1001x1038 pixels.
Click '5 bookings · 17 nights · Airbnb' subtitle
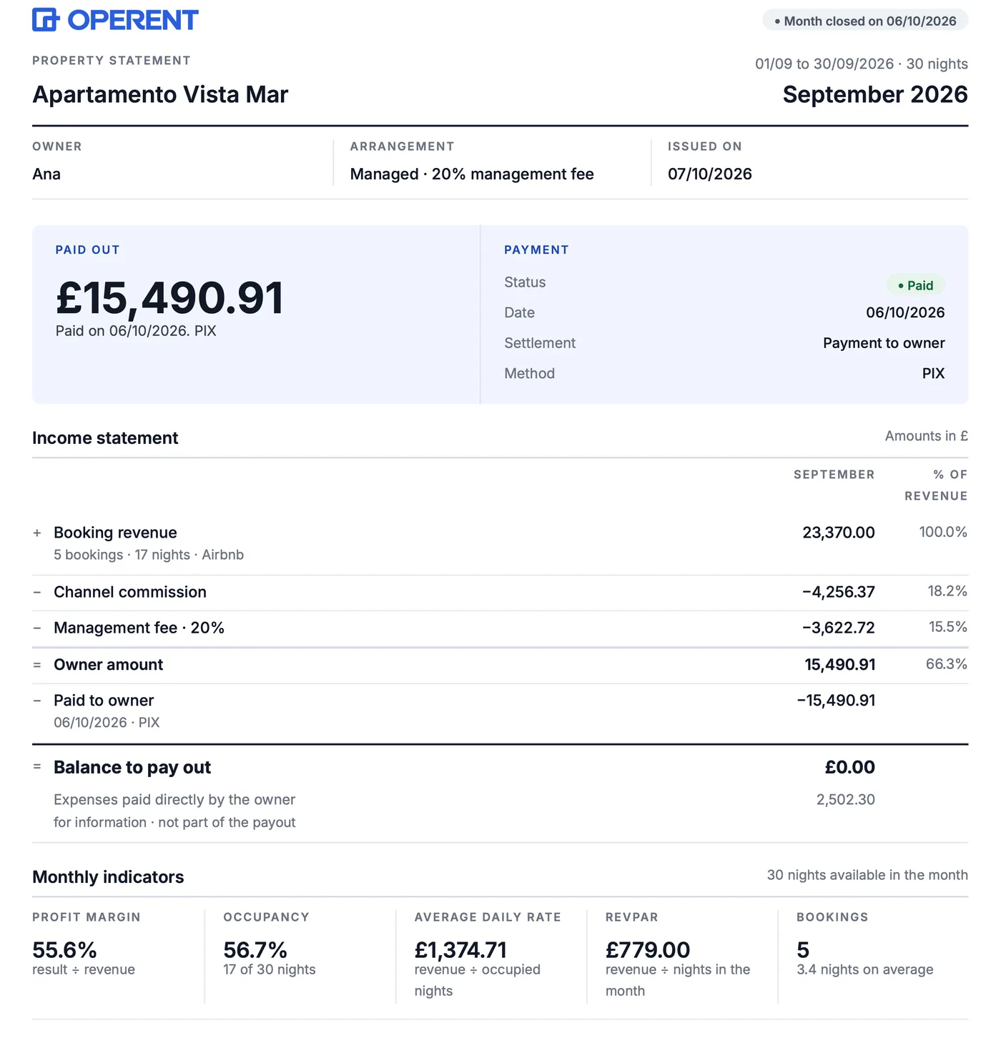[149, 555]
